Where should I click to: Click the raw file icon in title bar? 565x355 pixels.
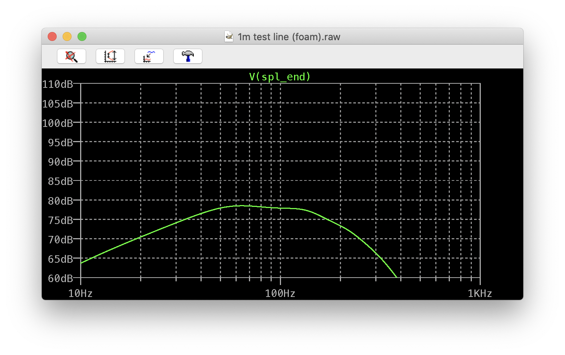pos(229,36)
